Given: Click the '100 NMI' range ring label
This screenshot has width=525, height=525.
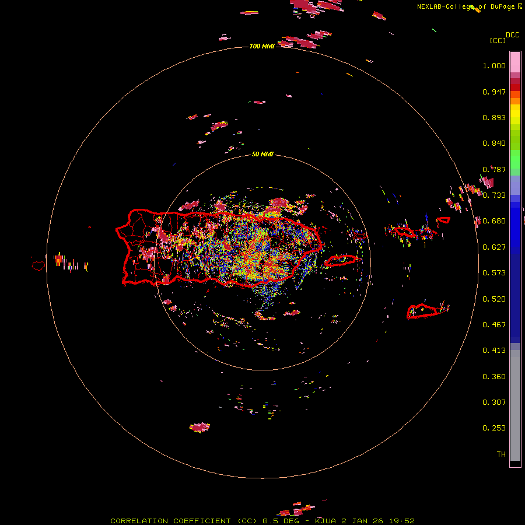Looking at the screenshot, I should coord(262,46).
